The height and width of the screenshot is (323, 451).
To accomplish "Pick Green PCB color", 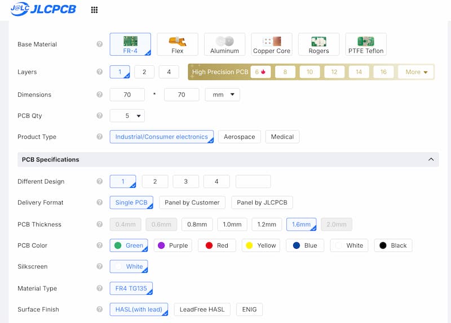I will click(129, 245).
